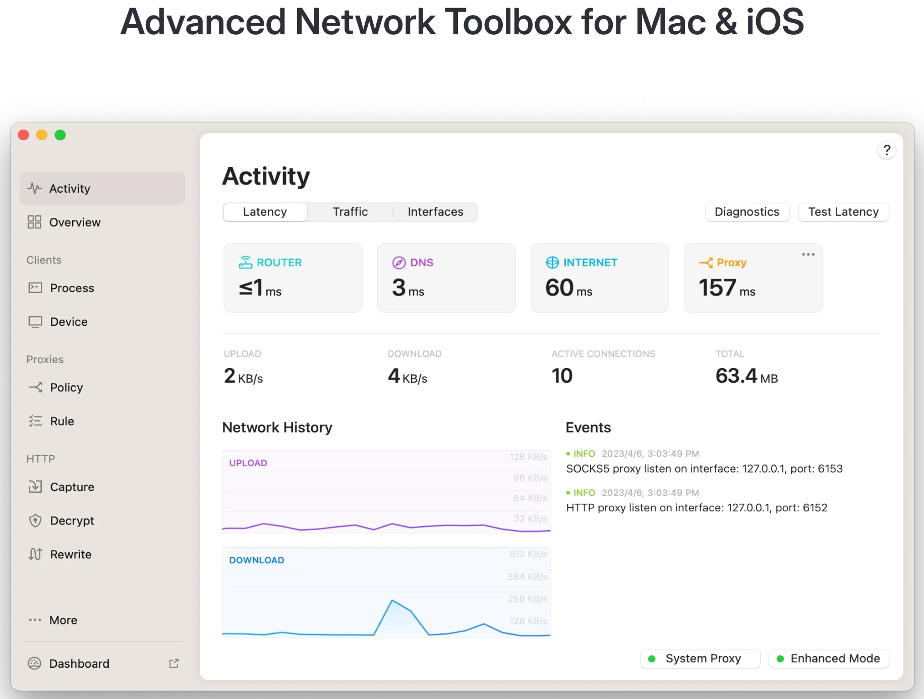Screen dimensions: 924x699
Task: Open the help question mark button
Action: pos(887,150)
